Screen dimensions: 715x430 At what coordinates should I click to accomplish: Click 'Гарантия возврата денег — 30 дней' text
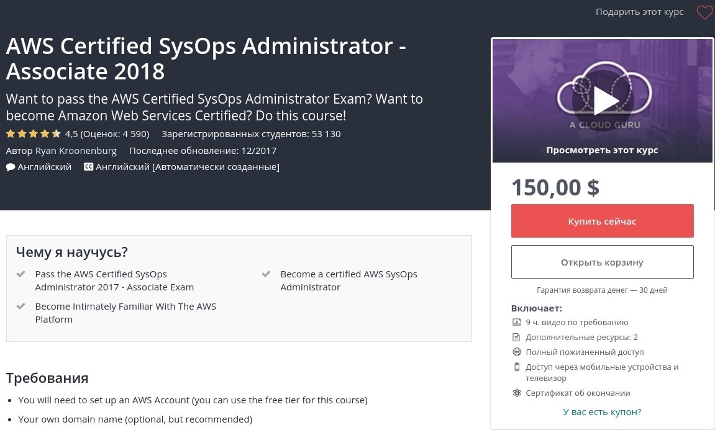pyautogui.click(x=602, y=290)
